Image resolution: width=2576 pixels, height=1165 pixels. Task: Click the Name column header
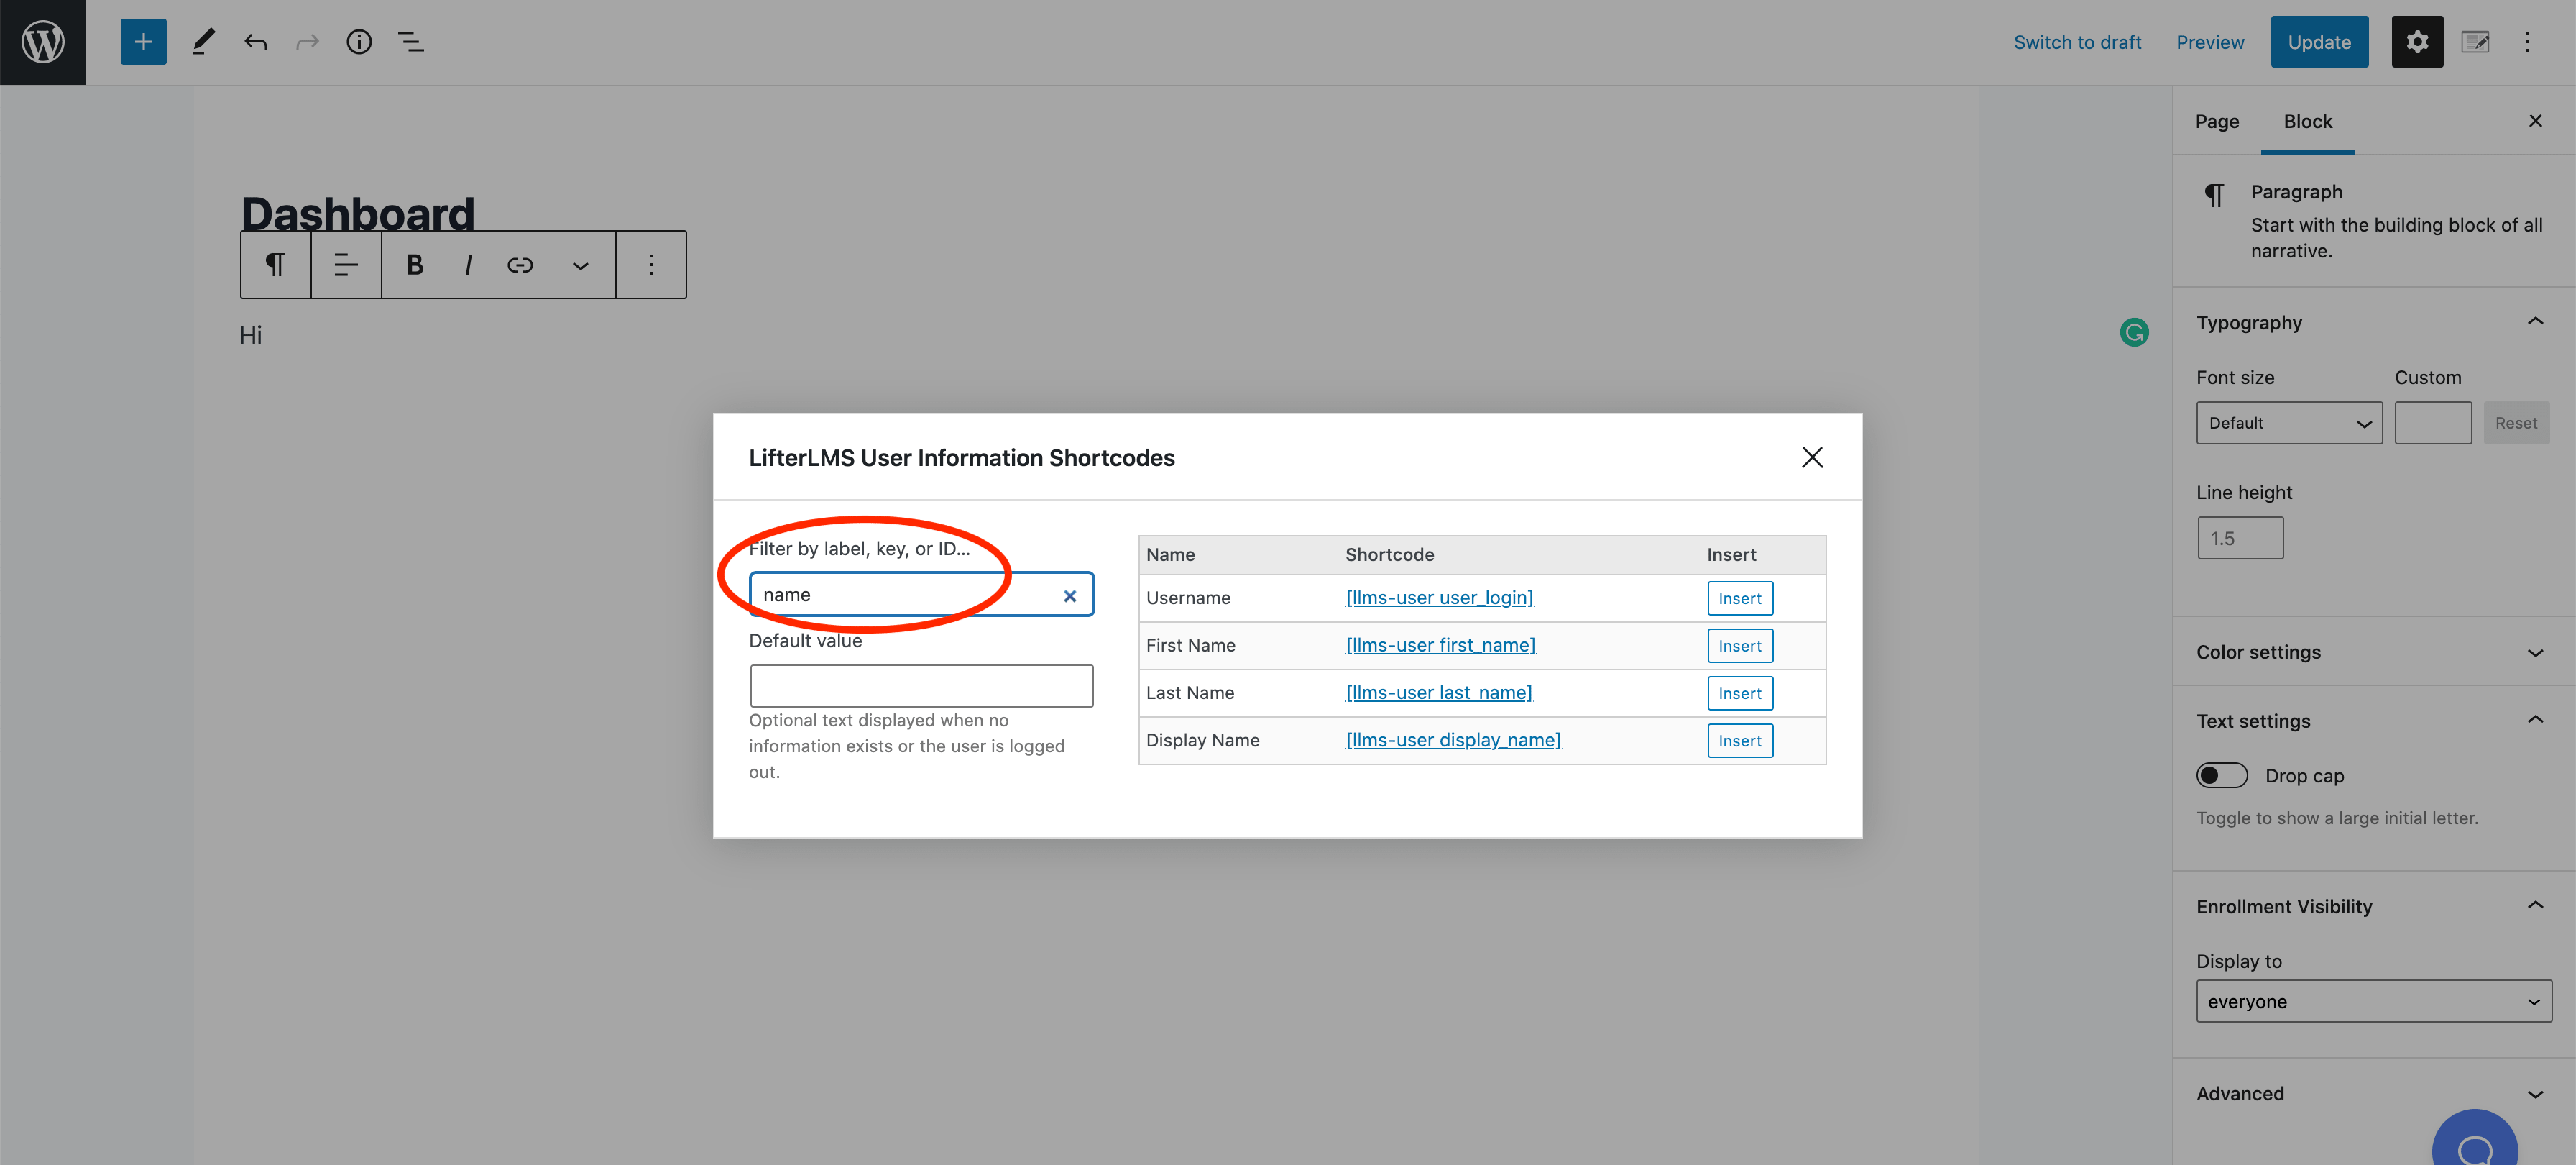(x=1170, y=554)
